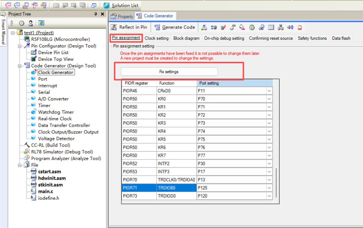
Task: Click the green refresh icon in Project Tree
Action: click(x=41, y=23)
